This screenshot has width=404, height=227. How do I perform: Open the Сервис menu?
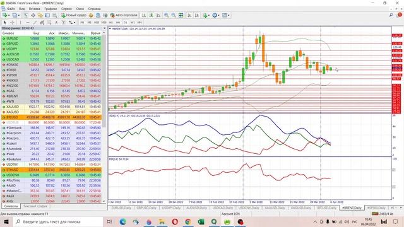click(x=66, y=9)
